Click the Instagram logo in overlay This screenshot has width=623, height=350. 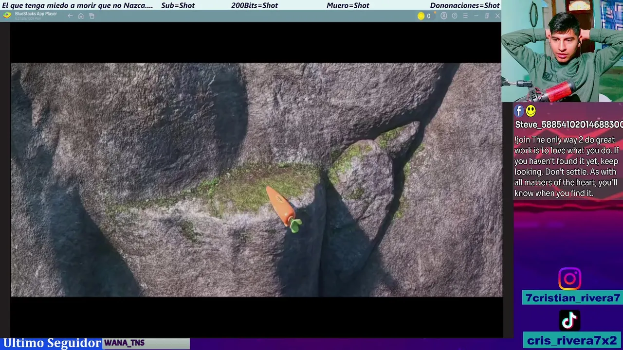569,279
